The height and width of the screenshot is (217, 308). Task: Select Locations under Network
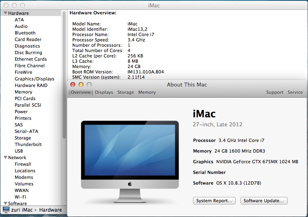(25, 171)
